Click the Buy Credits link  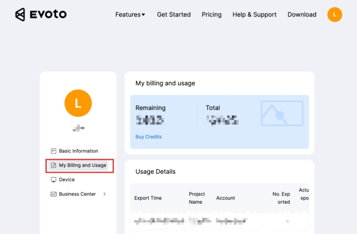pyautogui.click(x=148, y=137)
